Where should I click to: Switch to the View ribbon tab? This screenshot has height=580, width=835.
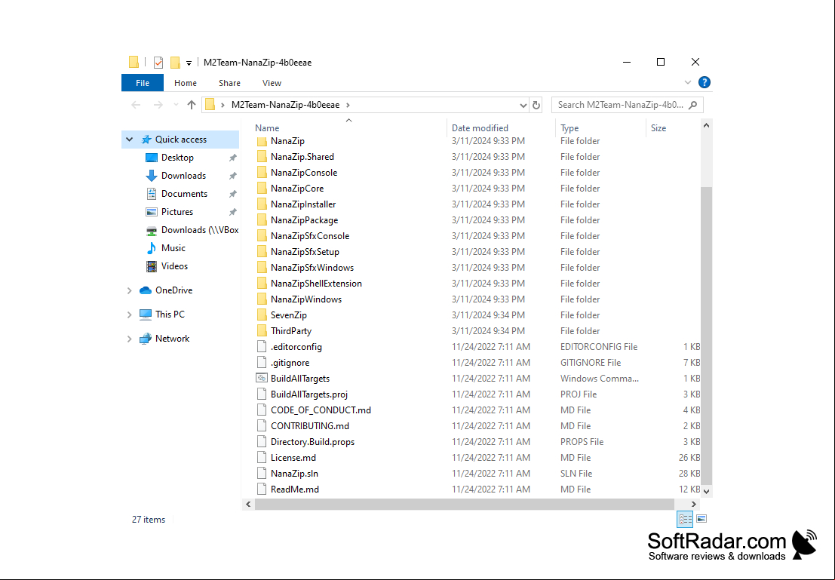point(272,83)
